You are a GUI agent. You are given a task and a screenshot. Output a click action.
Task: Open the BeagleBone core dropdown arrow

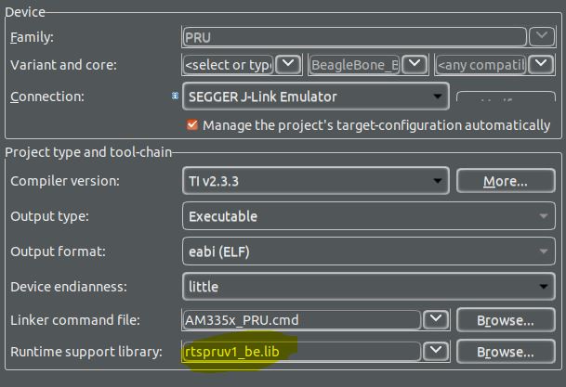coord(415,65)
